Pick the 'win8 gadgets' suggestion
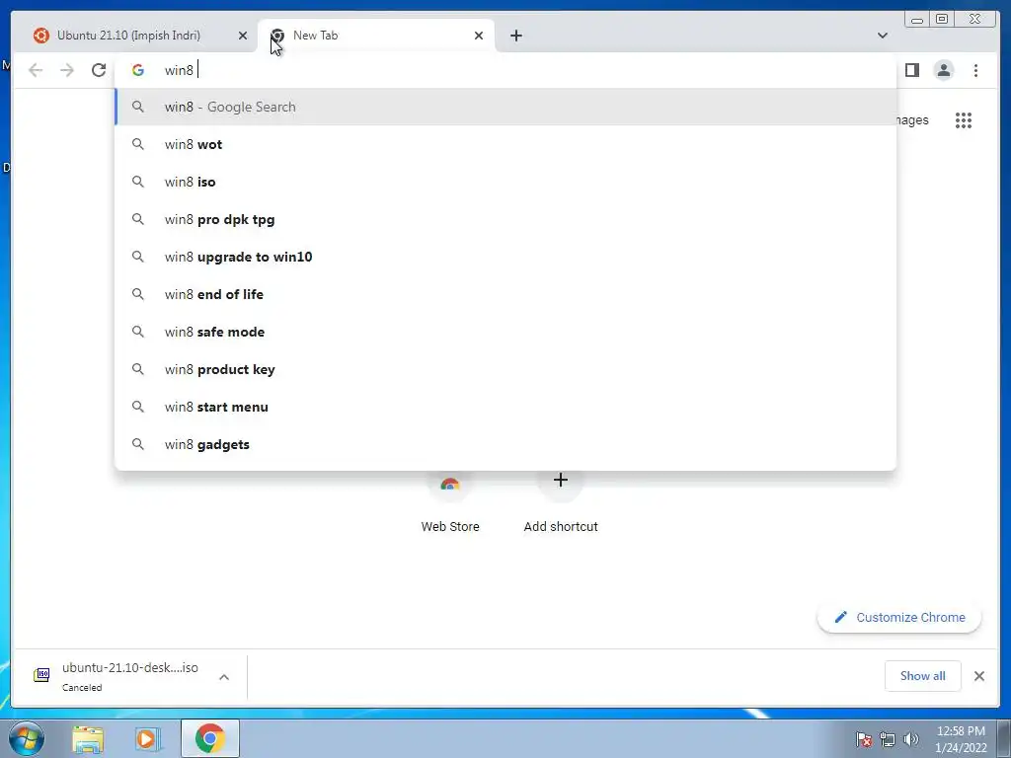1011x758 pixels. point(505,444)
